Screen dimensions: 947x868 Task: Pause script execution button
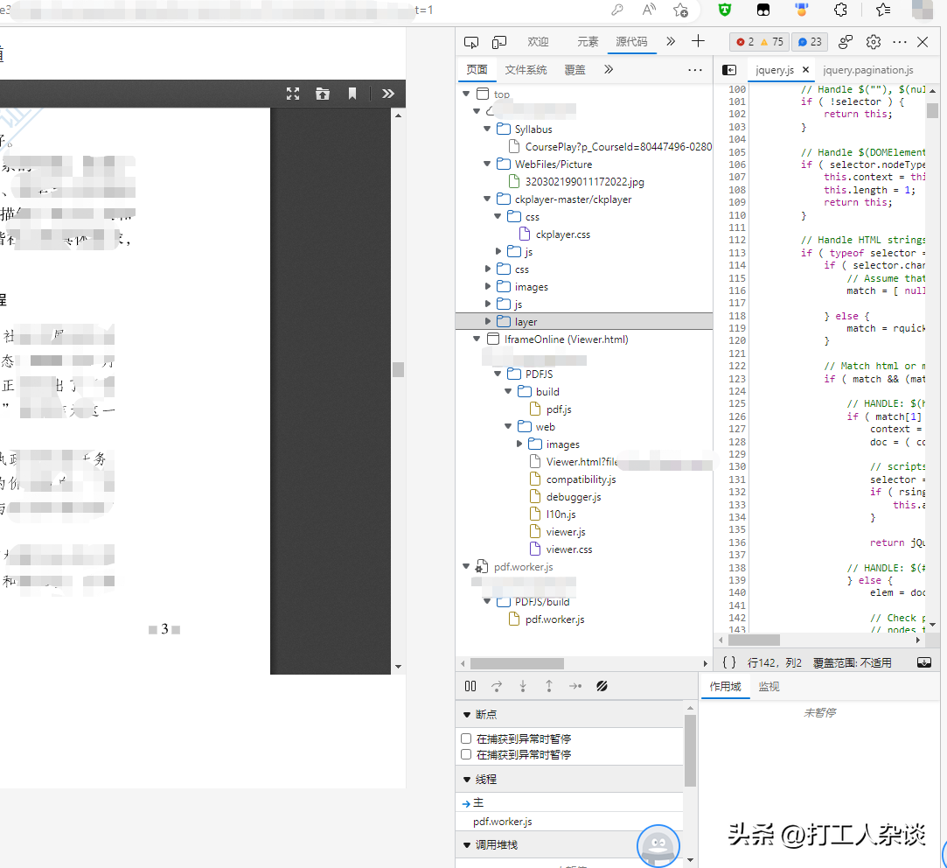point(470,686)
